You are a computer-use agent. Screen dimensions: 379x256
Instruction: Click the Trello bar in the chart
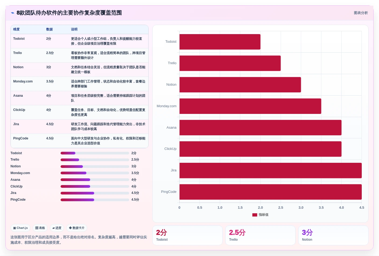point(230,63)
